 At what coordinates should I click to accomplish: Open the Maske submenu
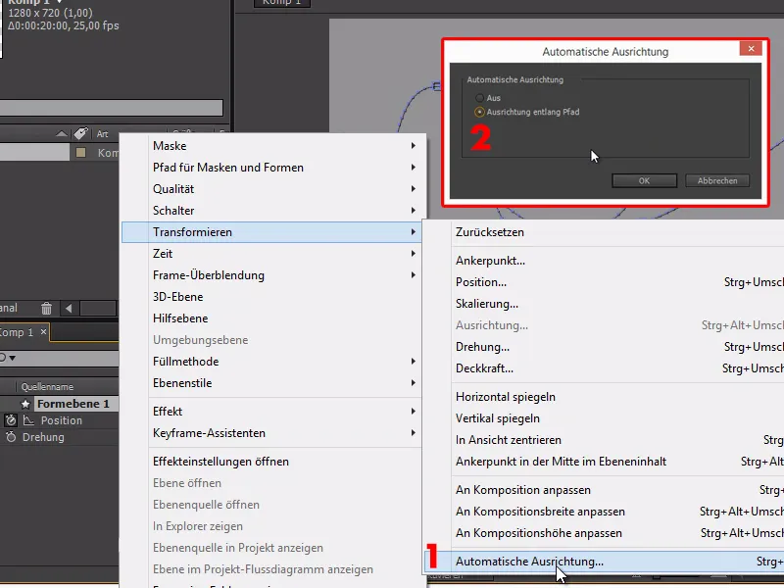pyautogui.click(x=272, y=145)
